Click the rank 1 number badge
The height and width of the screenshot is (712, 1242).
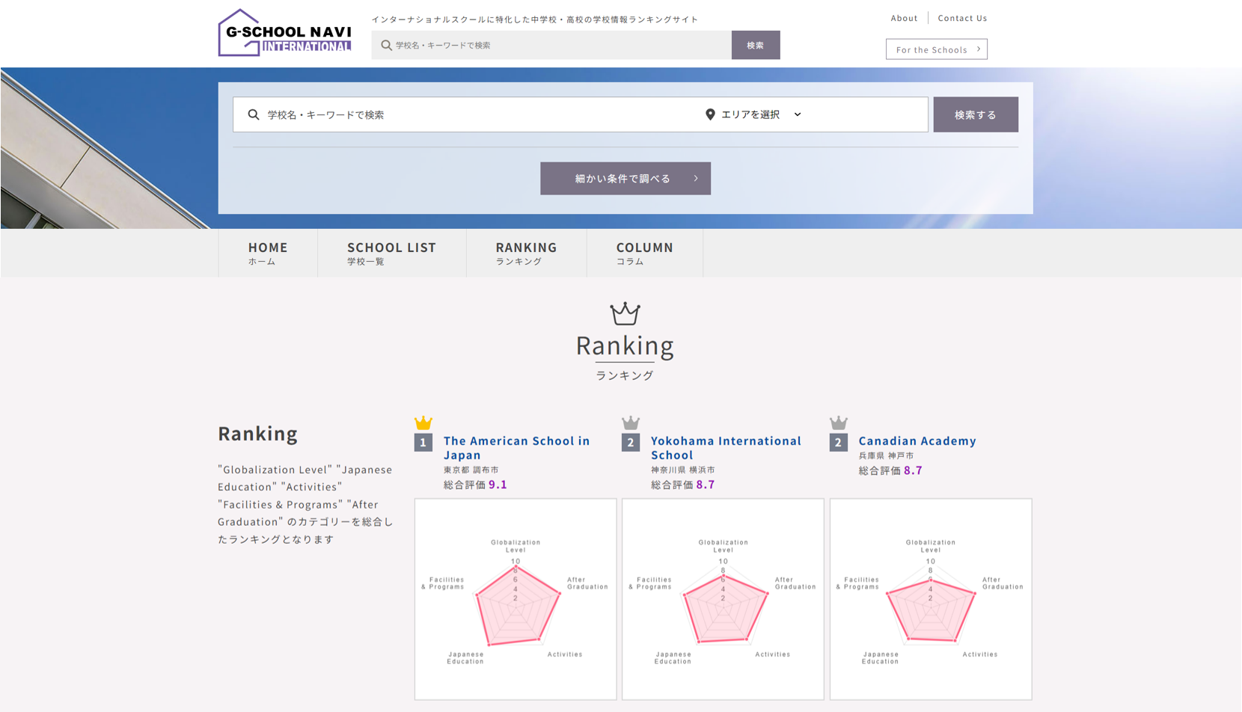423,442
